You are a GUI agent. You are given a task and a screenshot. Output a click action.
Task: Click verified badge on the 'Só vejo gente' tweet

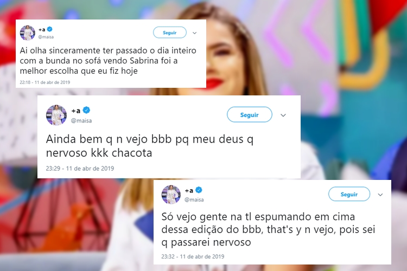(199, 190)
